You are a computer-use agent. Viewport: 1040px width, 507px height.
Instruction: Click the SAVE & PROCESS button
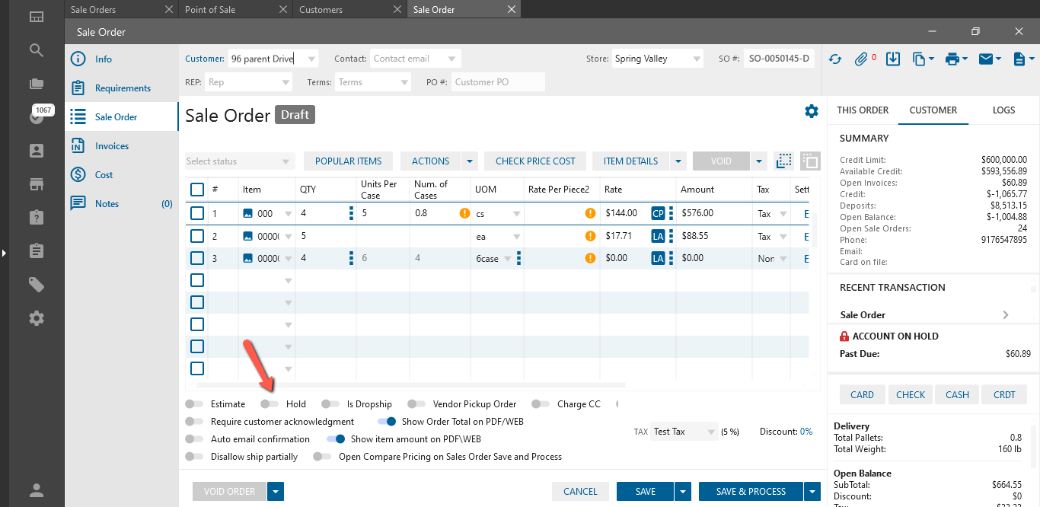pyautogui.click(x=751, y=492)
